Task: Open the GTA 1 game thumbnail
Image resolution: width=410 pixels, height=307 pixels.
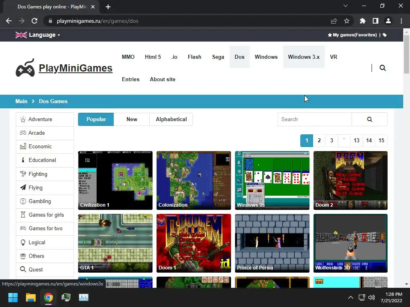Action: 115,243
